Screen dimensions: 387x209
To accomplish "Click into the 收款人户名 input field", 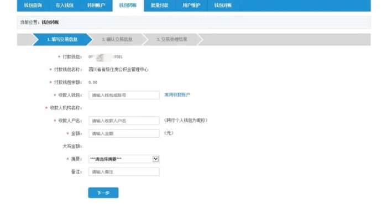I will (124, 121).
